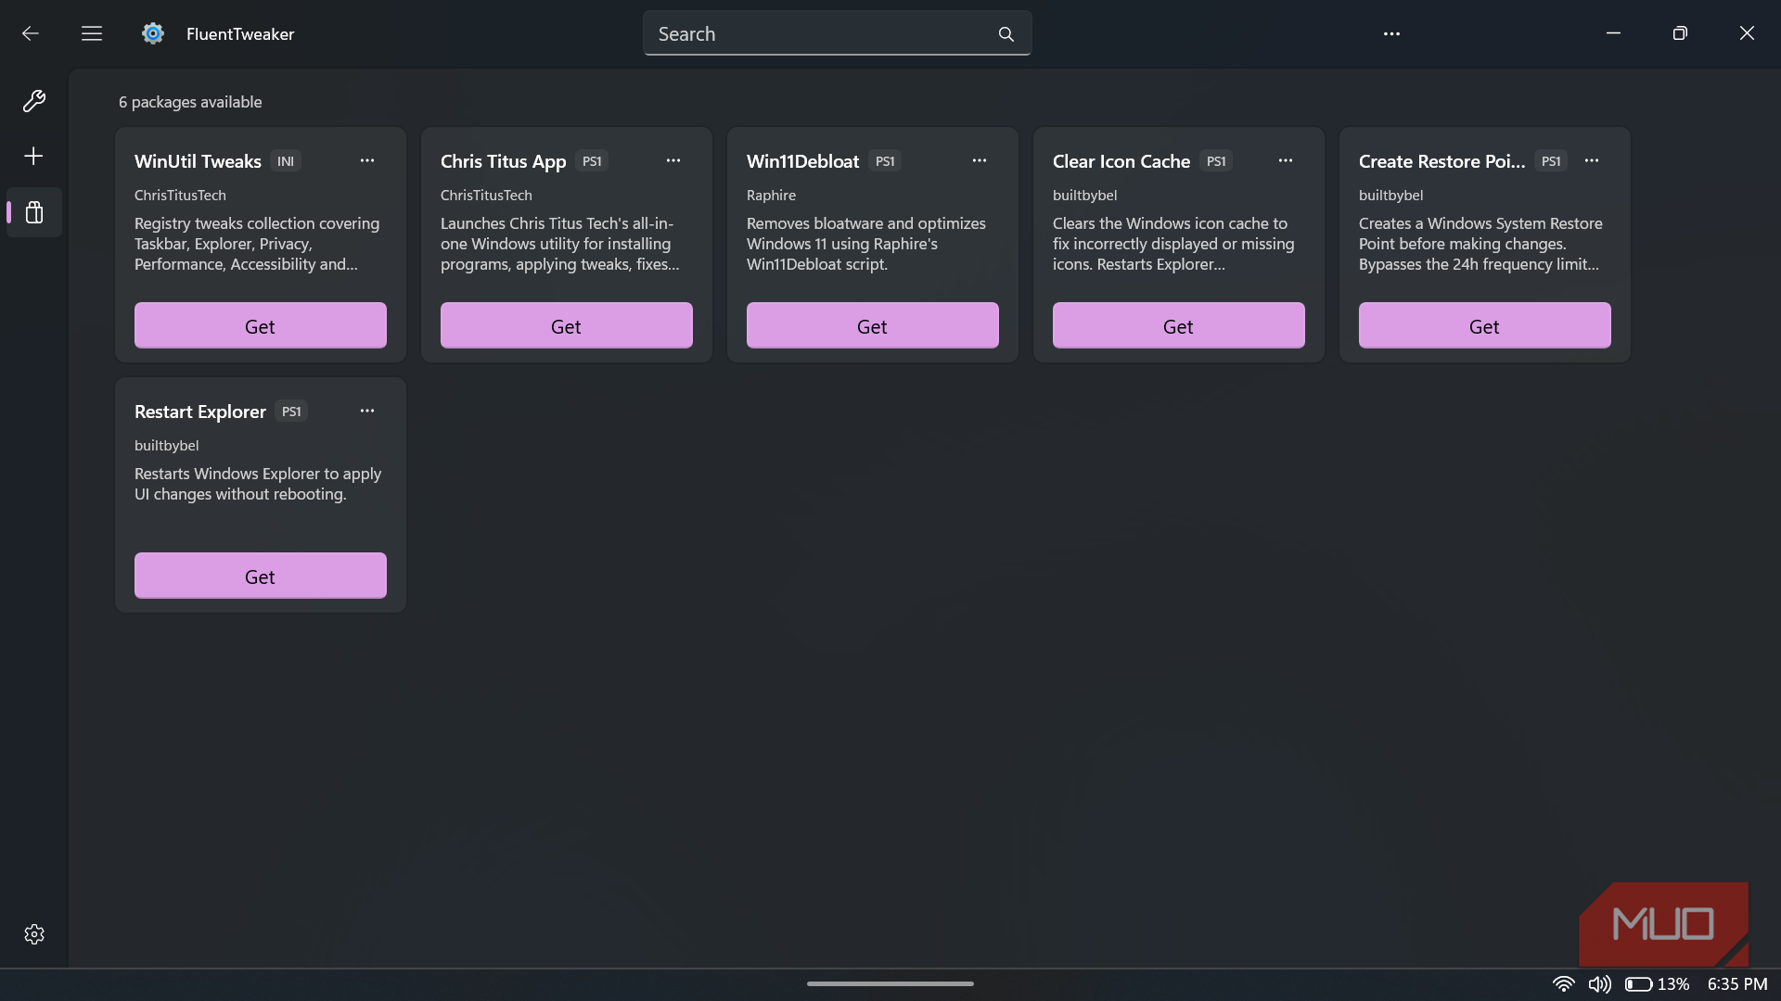The width and height of the screenshot is (1781, 1001).
Task: Click ChrisTitusTech under Chris Titus App
Action: (486, 196)
